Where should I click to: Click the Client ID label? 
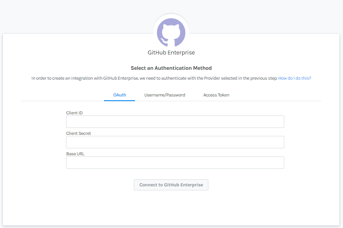(x=74, y=113)
